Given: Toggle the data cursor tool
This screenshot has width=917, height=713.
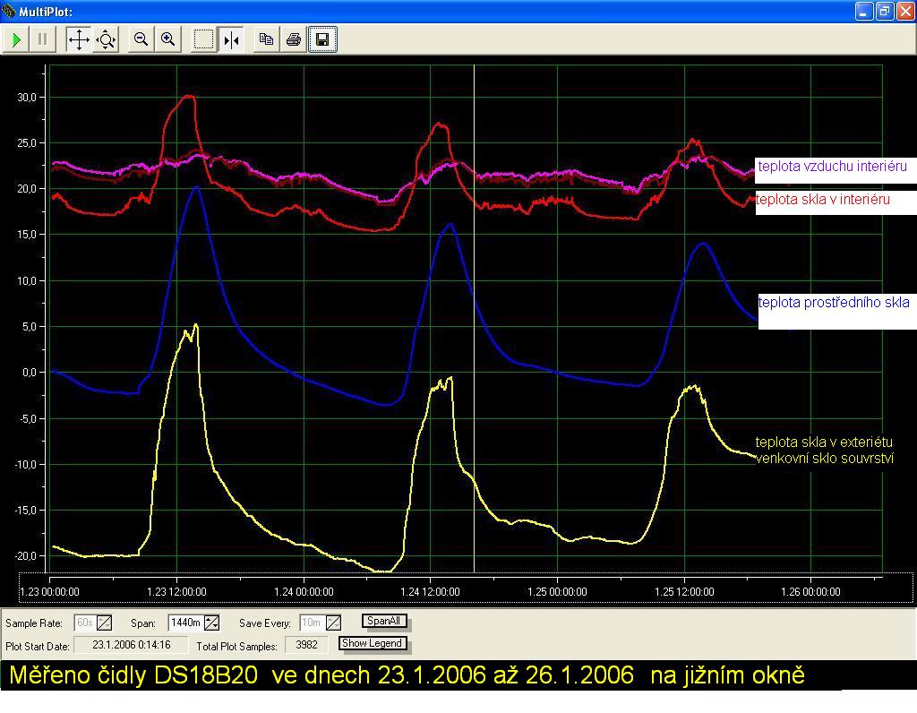Looking at the screenshot, I should pos(231,39).
